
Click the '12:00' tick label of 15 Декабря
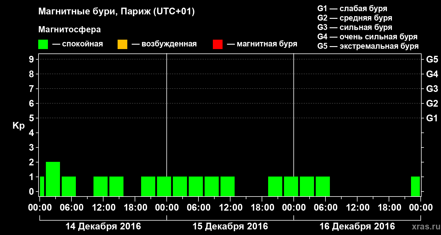[x=230, y=208]
